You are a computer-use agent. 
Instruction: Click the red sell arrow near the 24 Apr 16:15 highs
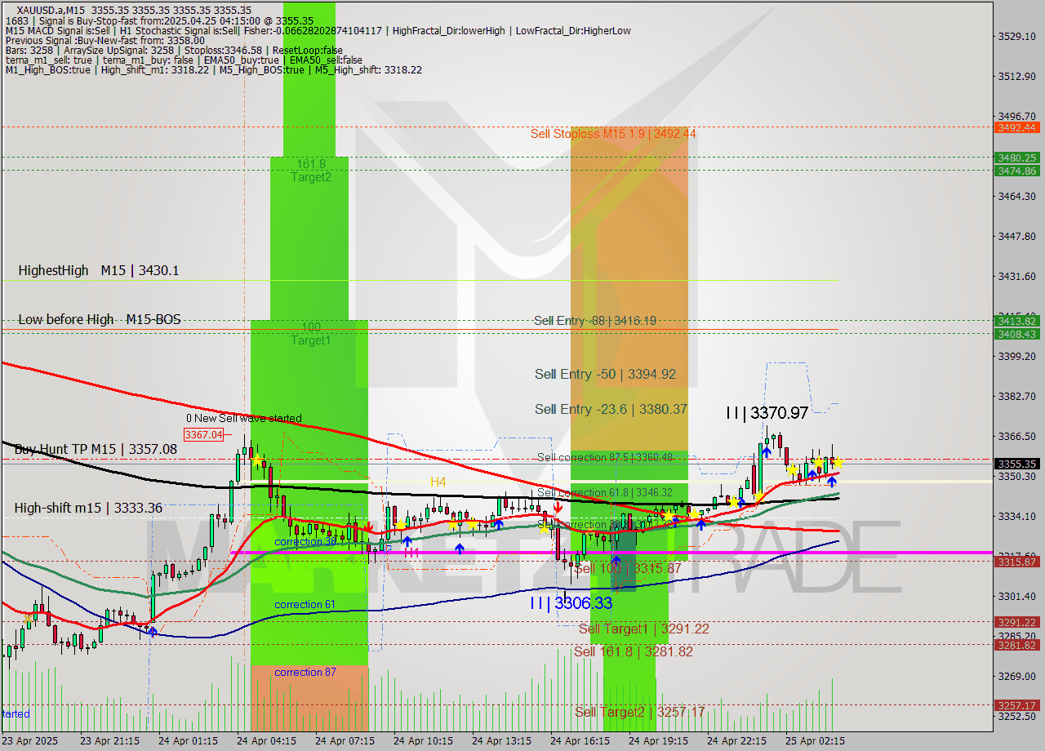coord(558,506)
